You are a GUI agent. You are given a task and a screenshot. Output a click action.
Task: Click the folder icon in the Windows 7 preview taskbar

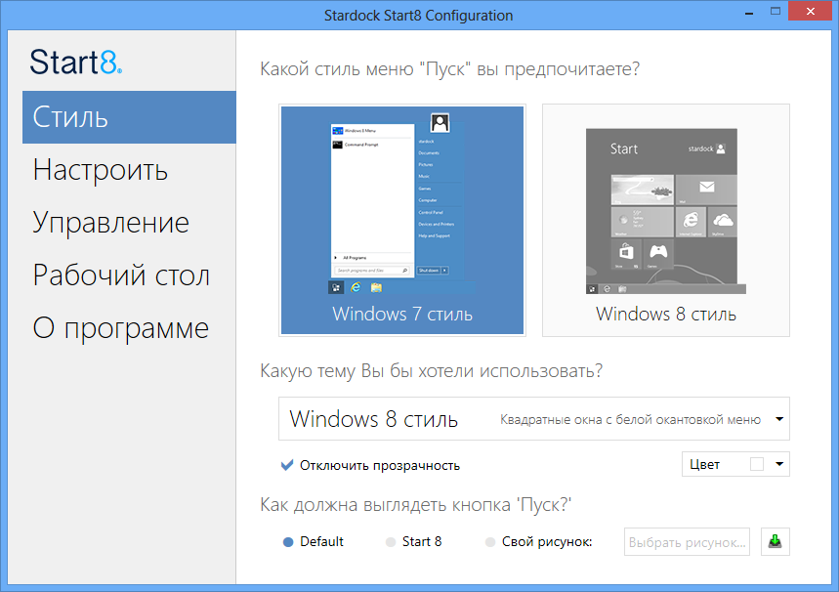click(x=376, y=287)
